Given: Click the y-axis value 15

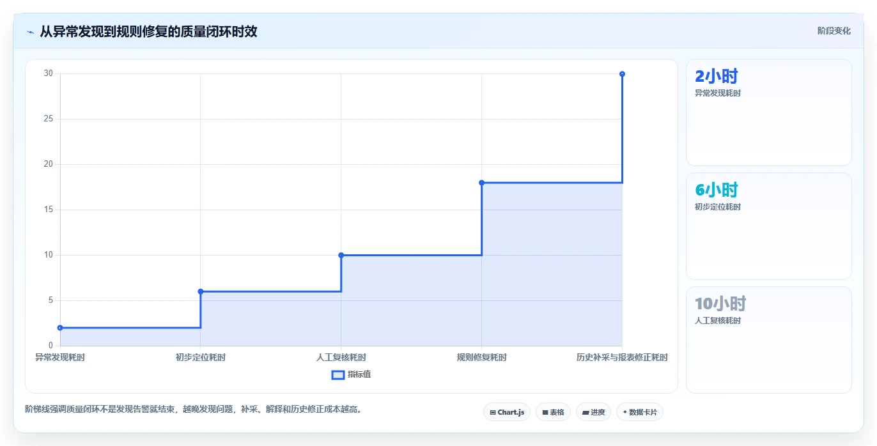Looking at the screenshot, I should click(49, 210).
